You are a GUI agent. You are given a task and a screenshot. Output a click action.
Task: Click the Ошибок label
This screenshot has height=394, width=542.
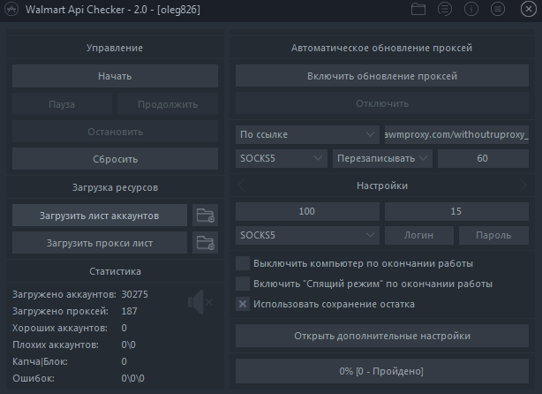pos(34,378)
